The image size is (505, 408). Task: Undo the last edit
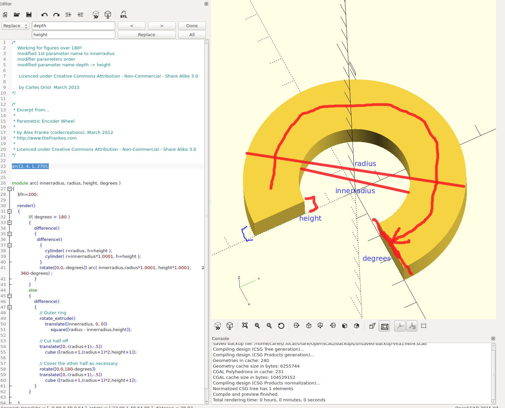(x=44, y=15)
